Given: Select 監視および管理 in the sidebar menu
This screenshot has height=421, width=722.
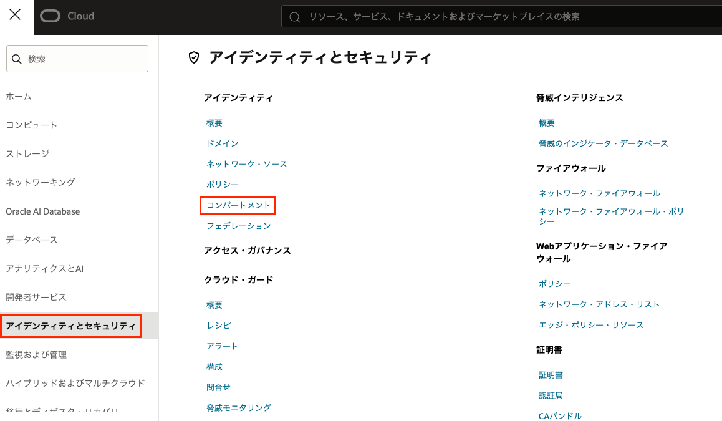Looking at the screenshot, I should pyautogui.click(x=36, y=354).
